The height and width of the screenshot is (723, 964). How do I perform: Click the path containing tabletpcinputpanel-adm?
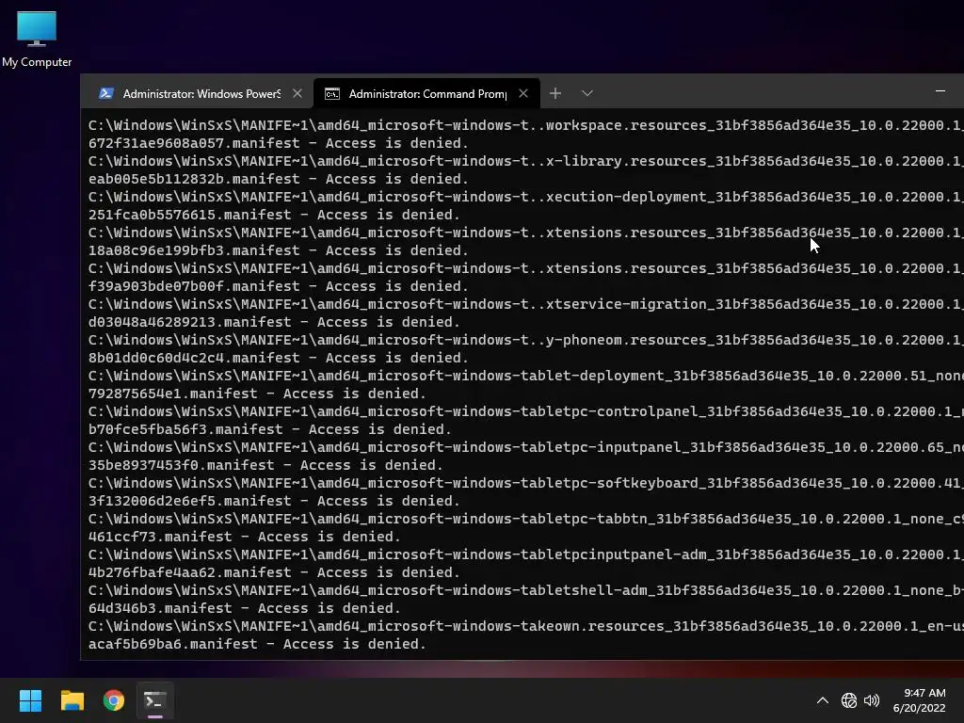pyautogui.click(x=525, y=554)
